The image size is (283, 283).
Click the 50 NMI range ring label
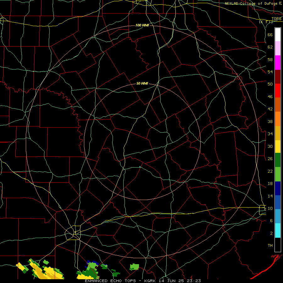tap(142, 83)
